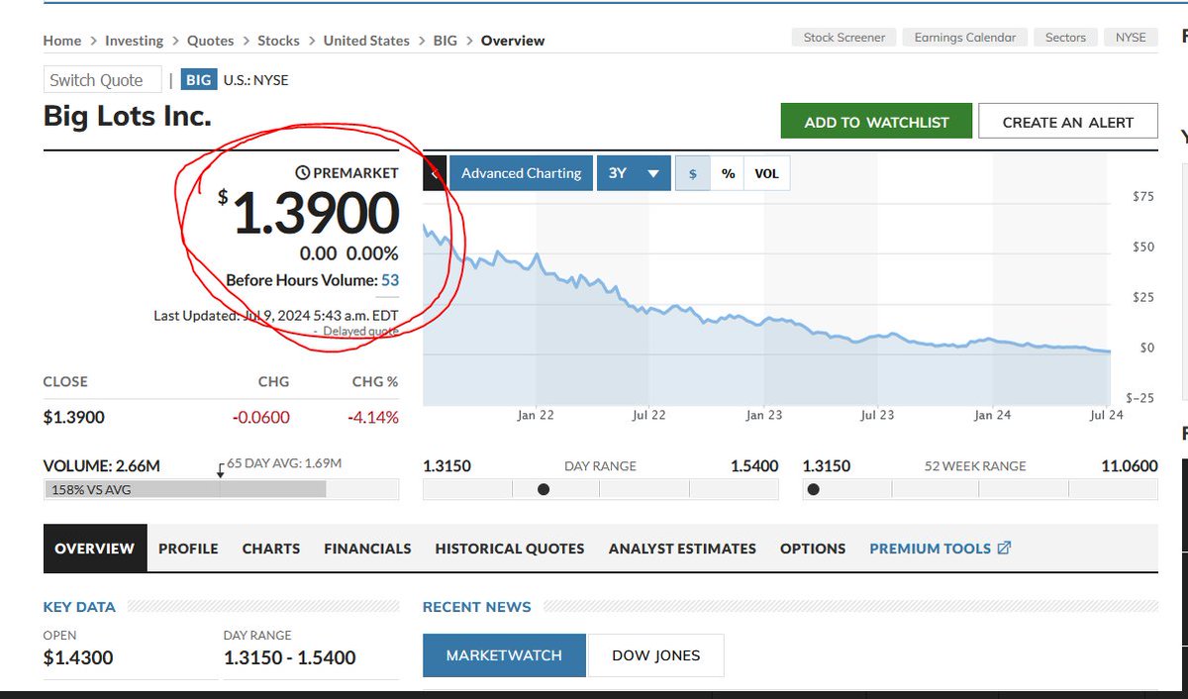This screenshot has width=1188, height=699.
Task: Switch chart to percent view
Action: tap(728, 173)
